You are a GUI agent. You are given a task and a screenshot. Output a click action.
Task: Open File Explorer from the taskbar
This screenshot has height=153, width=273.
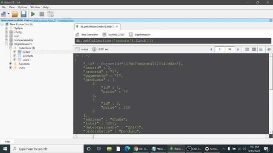click(x=109, y=149)
